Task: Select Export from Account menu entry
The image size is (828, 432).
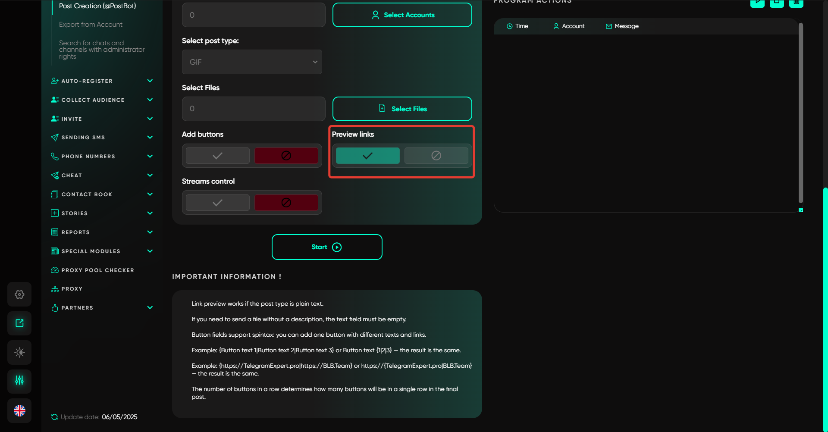Action: coord(91,25)
